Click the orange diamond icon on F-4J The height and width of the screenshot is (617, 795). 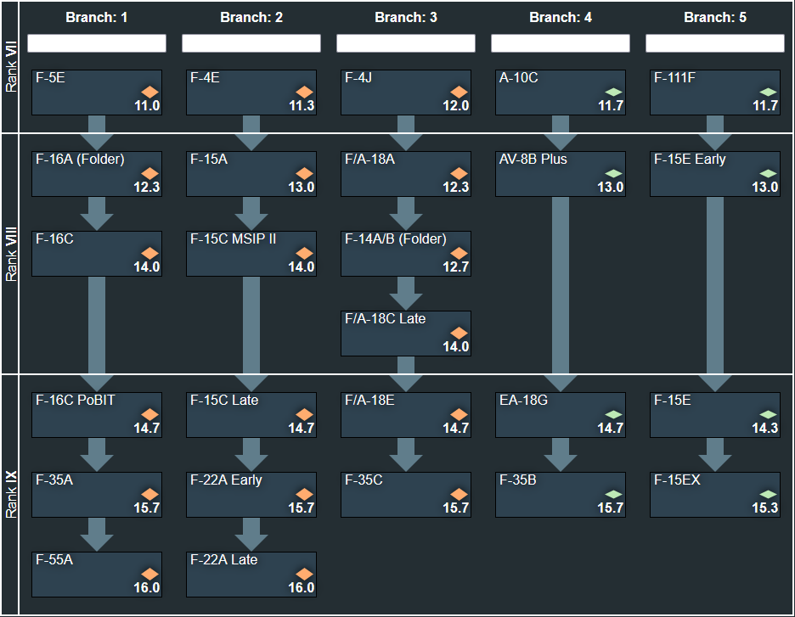460,93
